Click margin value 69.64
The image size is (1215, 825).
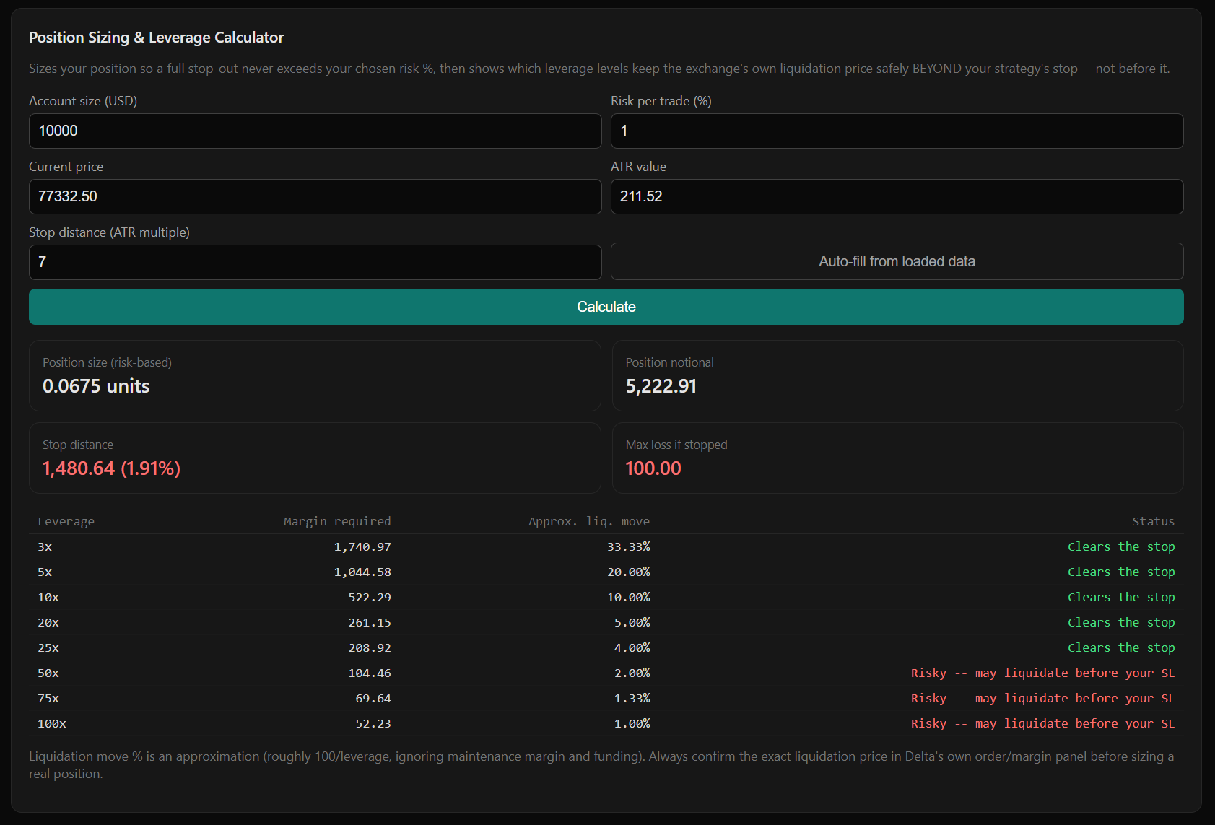pyautogui.click(x=373, y=698)
